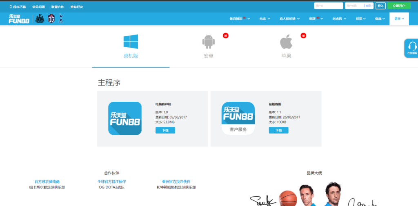Expand the 棋牌 menu

pyautogui.click(x=316, y=19)
